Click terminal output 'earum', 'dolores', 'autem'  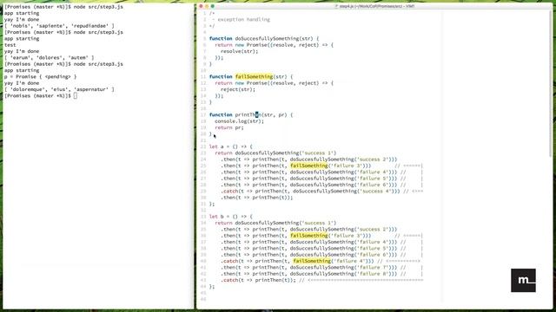[50, 58]
